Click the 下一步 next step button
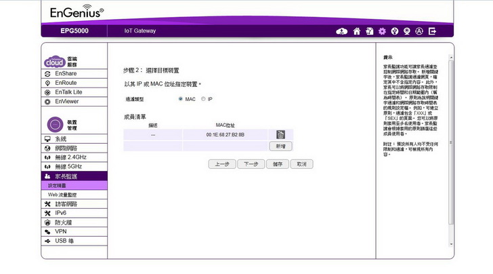493x274 pixels. pyautogui.click(x=251, y=164)
